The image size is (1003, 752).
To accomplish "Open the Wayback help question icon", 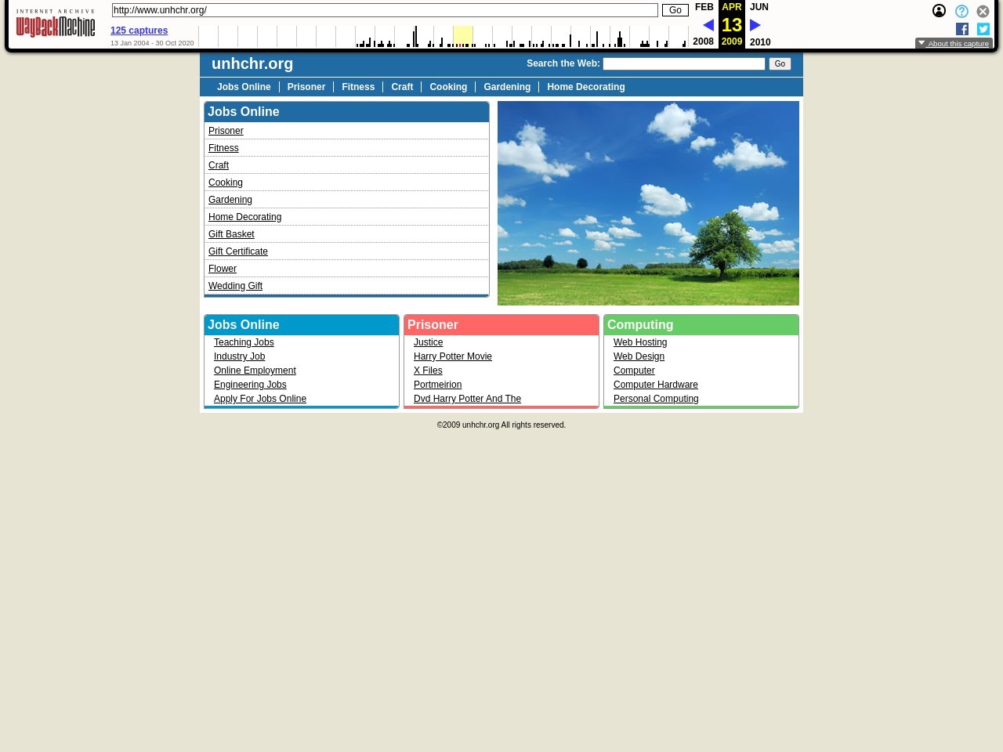I will 961,11.
